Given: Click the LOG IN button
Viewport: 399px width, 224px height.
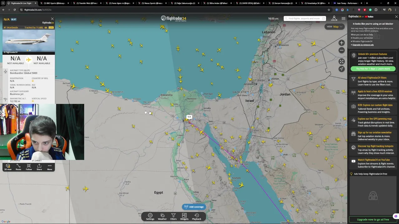Looking at the screenshot, I should pyautogui.click(x=334, y=19).
